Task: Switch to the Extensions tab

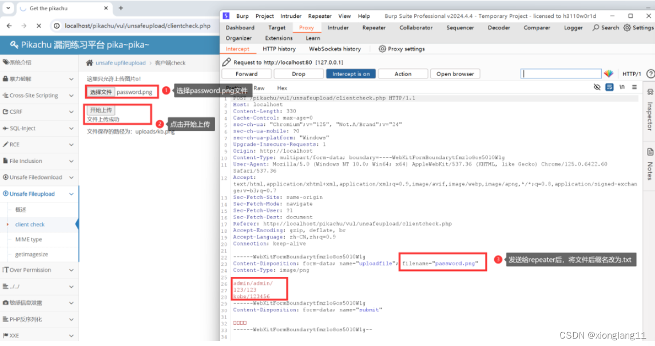Action: (279, 38)
